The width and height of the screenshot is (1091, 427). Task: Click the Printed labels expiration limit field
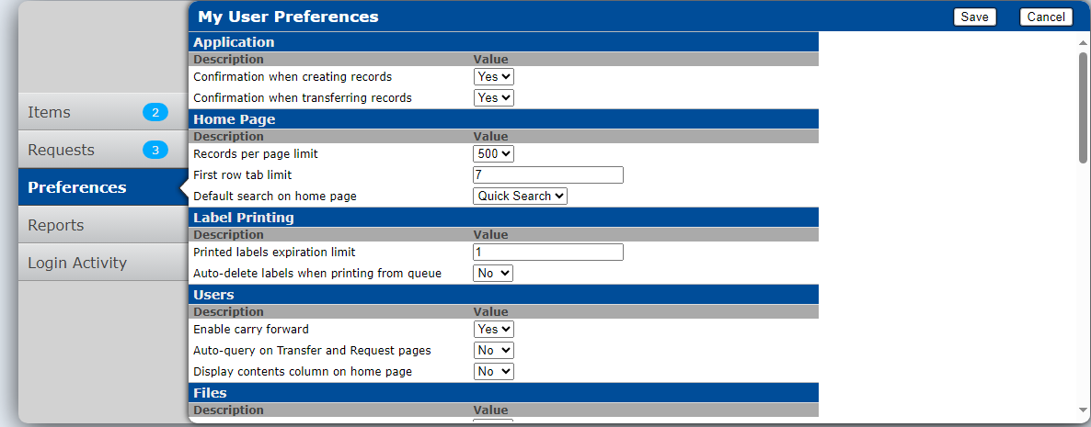pyautogui.click(x=548, y=253)
